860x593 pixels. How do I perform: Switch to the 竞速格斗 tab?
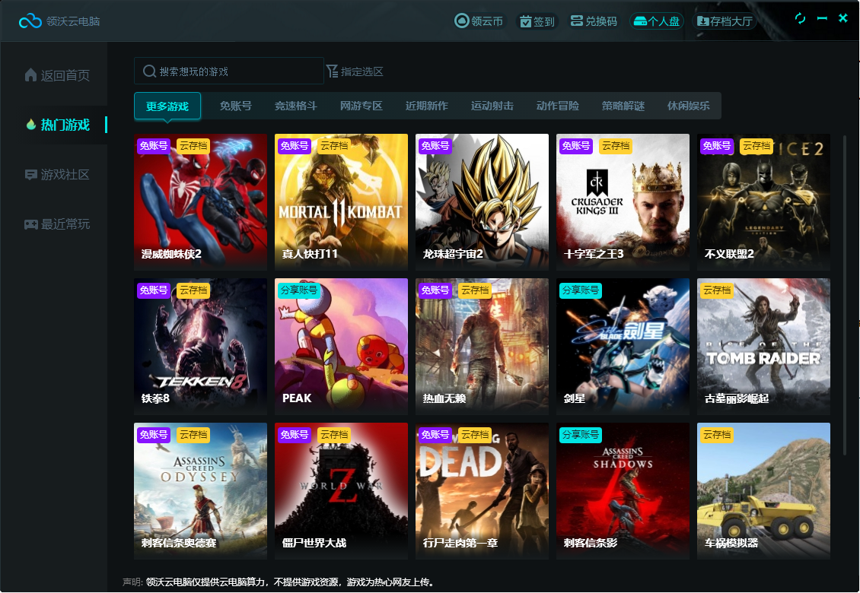pyautogui.click(x=296, y=106)
